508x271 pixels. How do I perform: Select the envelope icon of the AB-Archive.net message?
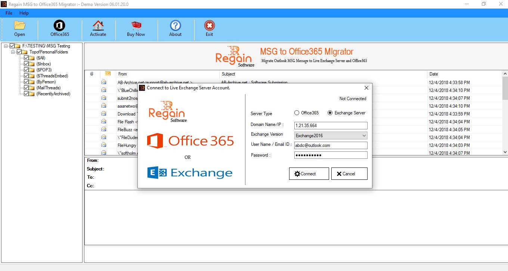(103, 82)
